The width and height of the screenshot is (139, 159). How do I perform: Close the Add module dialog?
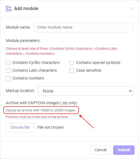(131, 9)
